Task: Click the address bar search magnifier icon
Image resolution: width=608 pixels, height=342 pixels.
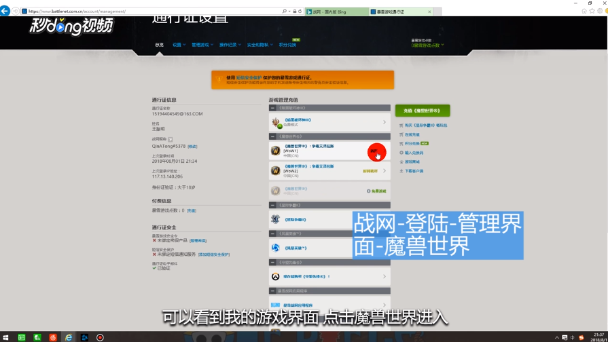Action: click(284, 12)
